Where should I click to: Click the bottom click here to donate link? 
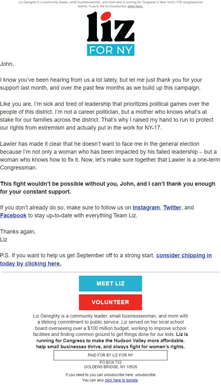121,380
